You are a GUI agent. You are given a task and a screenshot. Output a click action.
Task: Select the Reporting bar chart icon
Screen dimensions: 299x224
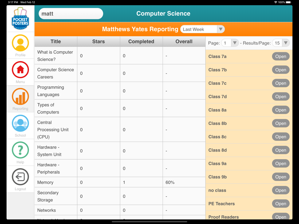[x=20, y=96]
